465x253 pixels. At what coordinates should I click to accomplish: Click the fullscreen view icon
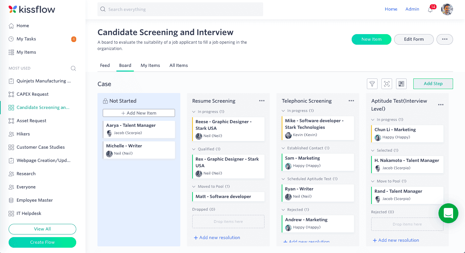click(x=387, y=84)
